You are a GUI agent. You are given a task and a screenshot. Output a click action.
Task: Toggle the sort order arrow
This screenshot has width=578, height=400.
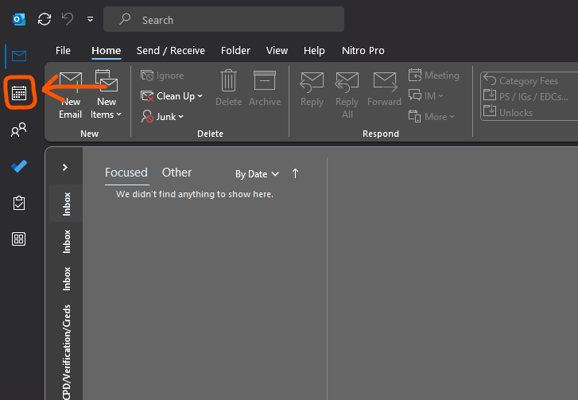tap(296, 173)
